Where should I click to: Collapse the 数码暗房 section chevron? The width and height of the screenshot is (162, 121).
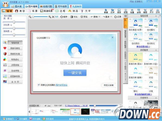click(x=156, y=50)
